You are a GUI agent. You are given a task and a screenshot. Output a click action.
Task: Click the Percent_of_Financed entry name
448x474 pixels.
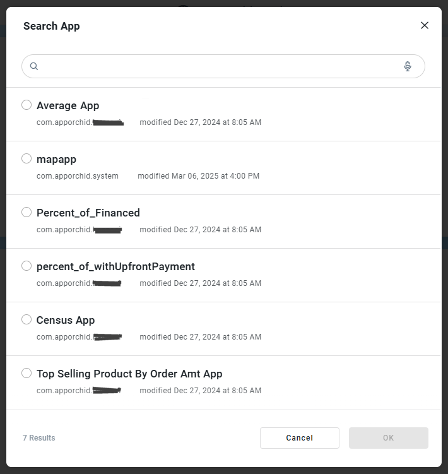click(88, 213)
